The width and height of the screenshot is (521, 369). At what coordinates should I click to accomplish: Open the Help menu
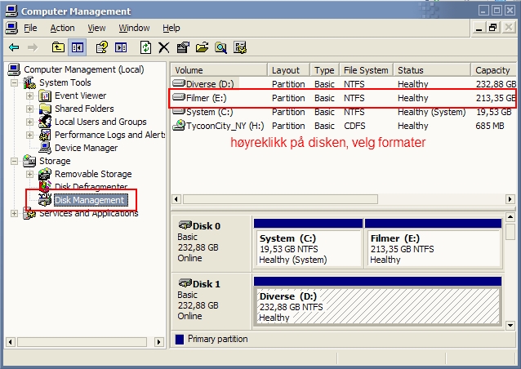point(171,29)
